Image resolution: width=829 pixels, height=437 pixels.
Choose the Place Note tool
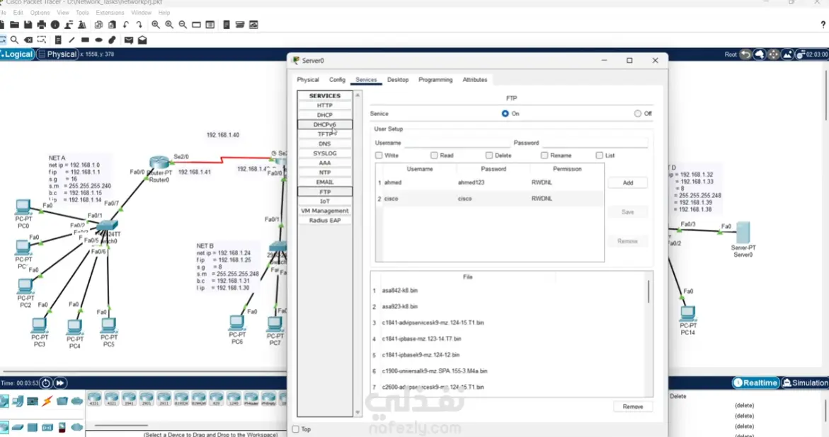point(58,40)
